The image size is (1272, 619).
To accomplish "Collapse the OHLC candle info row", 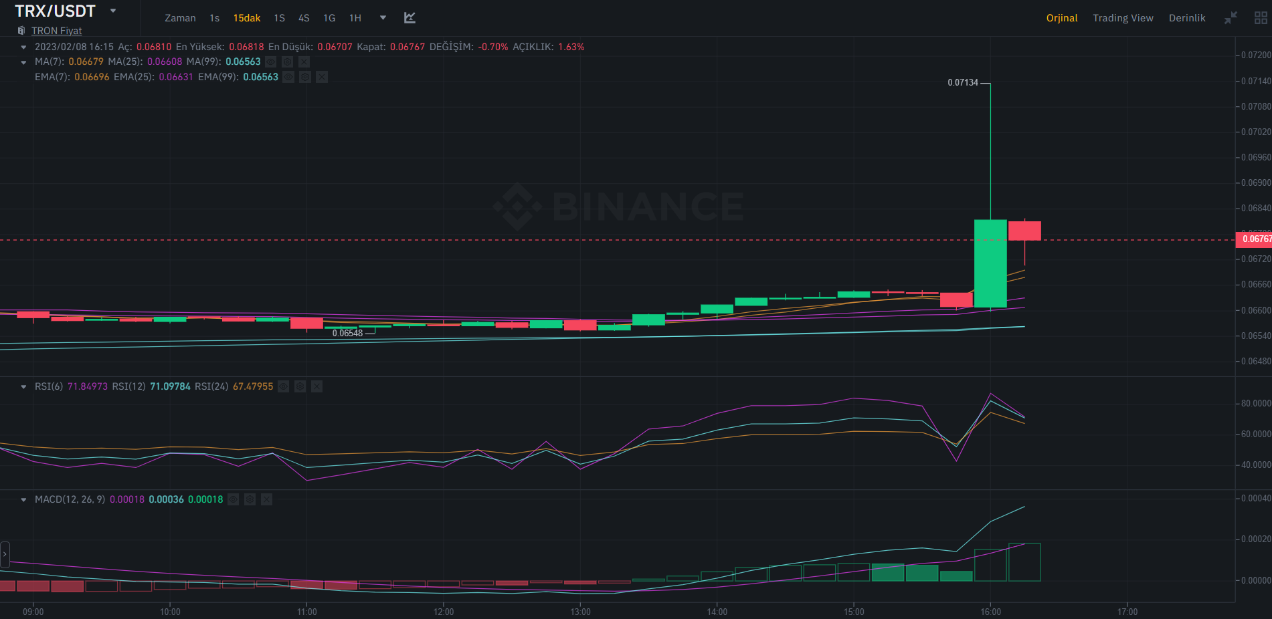I will coord(23,47).
